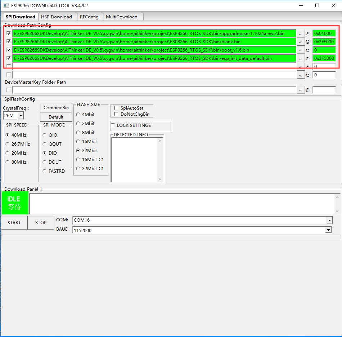Select the SPIDownload tab
Image resolution: width=342 pixels, height=337 pixels.
tap(21, 17)
